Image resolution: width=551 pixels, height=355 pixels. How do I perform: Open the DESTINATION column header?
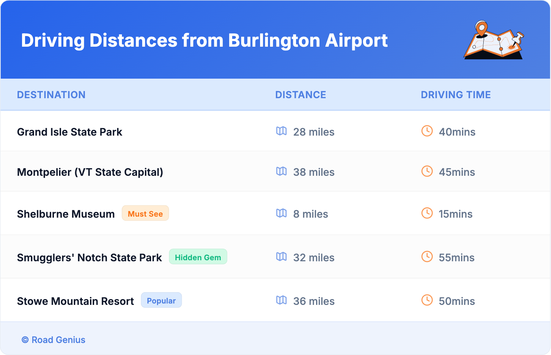52,95
